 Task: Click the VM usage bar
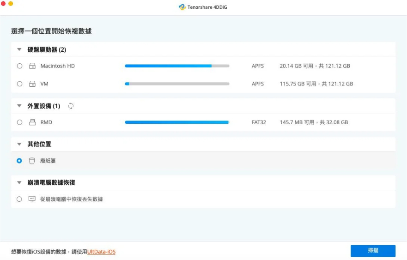[177, 84]
